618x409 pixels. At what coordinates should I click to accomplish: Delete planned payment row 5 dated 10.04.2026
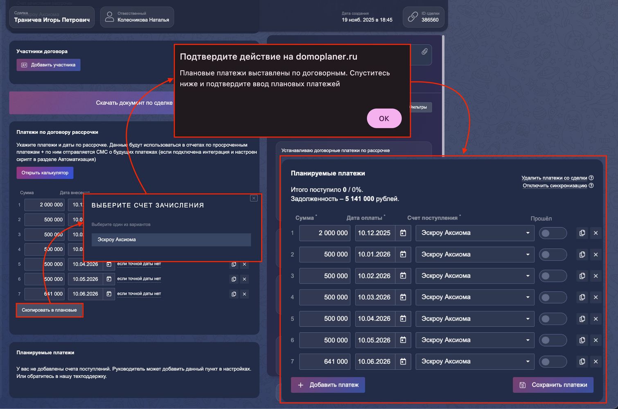click(596, 319)
